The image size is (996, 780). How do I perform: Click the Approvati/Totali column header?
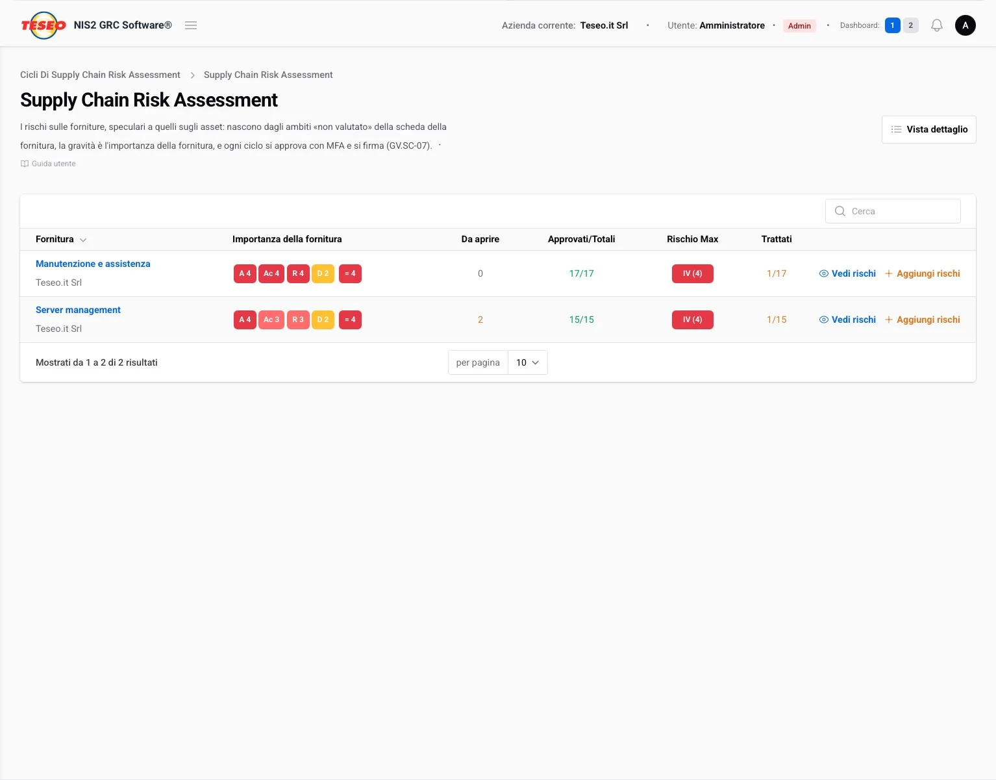point(582,239)
